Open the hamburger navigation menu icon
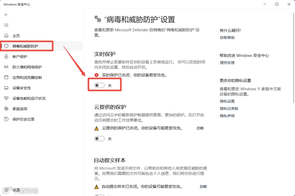The image size is (295, 196). tap(6, 25)
